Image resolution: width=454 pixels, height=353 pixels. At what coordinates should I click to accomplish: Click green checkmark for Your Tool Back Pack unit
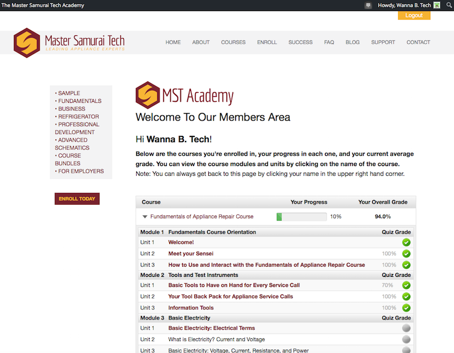click(x=406, y=296)
